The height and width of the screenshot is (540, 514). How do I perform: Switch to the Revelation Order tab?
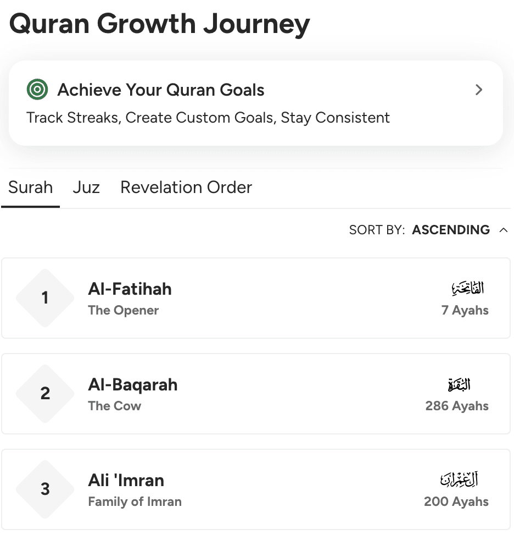point(186,188)
